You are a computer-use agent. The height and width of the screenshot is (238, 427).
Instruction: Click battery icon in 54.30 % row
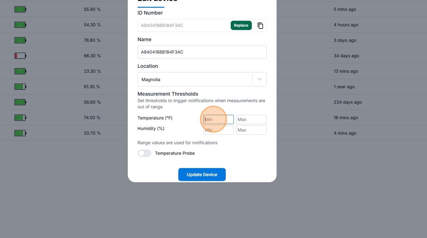pyautogui.click(x=20, y=25)
